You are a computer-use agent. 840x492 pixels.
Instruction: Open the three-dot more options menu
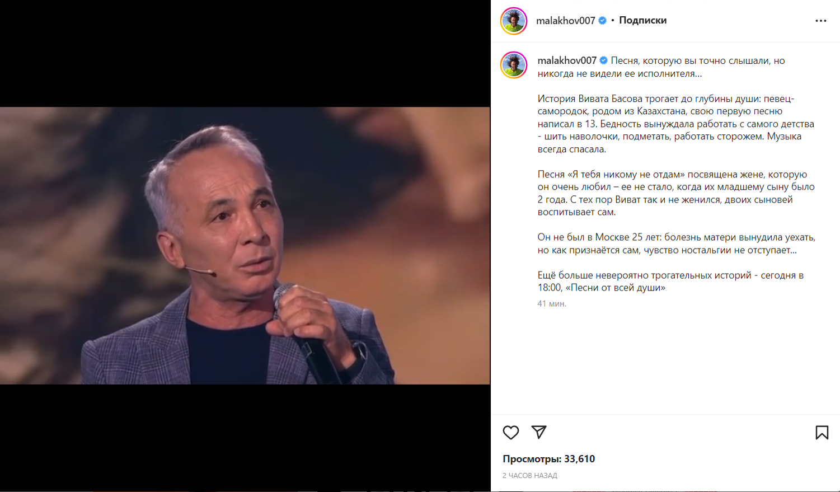pos(820,21)
